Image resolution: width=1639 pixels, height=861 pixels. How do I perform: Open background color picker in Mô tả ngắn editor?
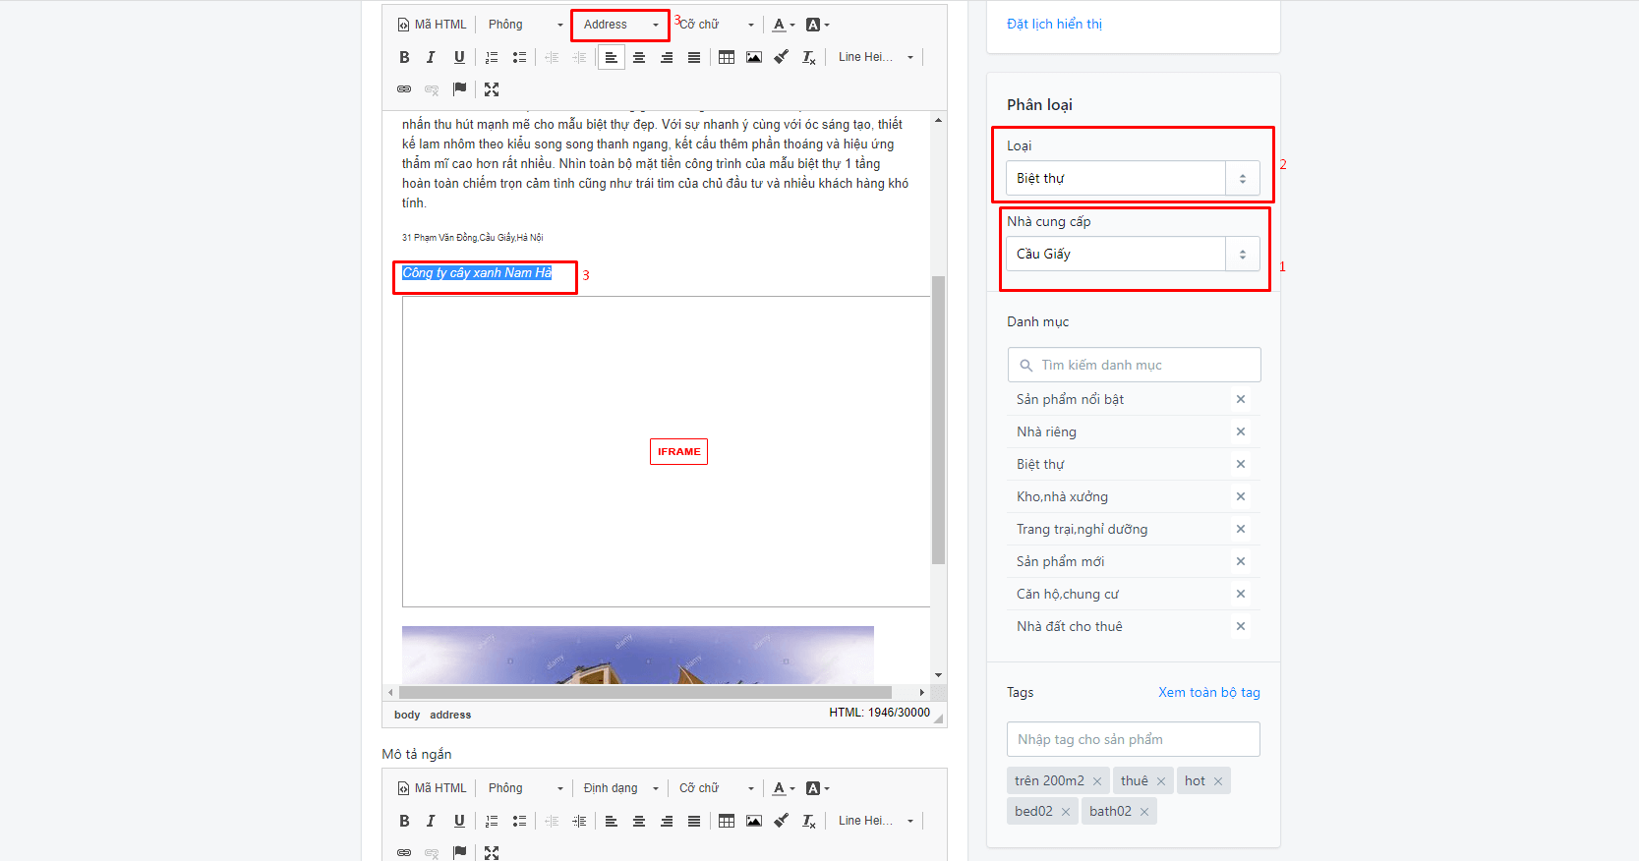(x=817, y=788)
